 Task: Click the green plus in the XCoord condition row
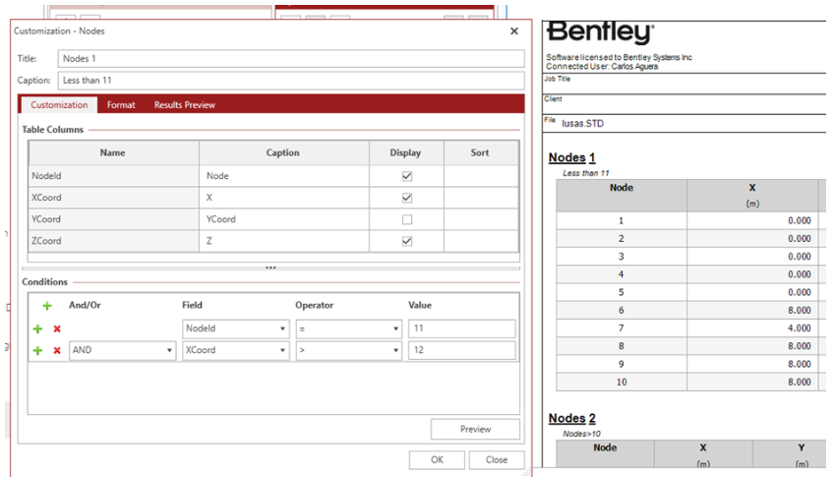pos(37,350)
